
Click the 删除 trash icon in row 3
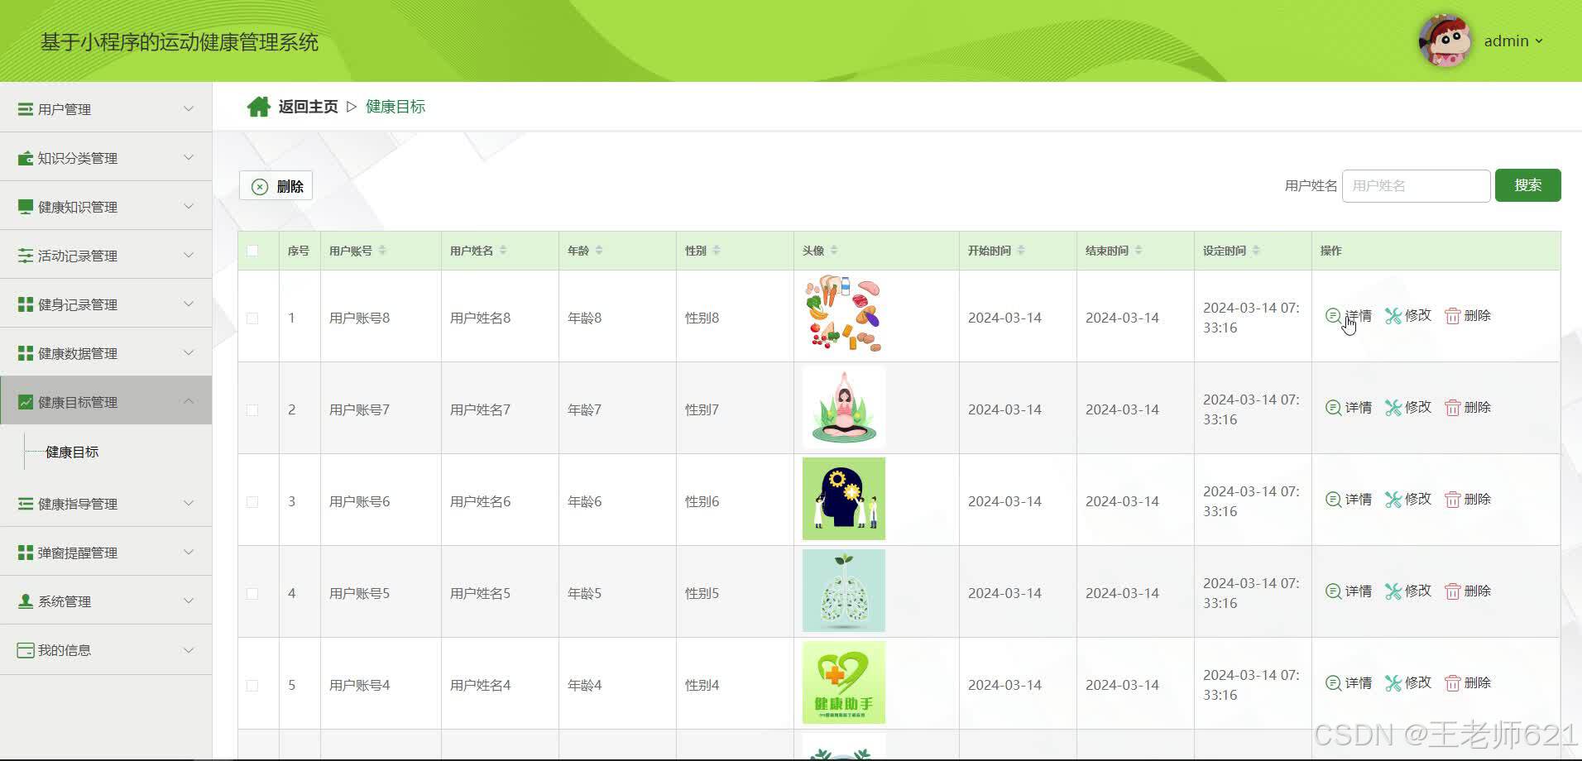coord(1453,500)
